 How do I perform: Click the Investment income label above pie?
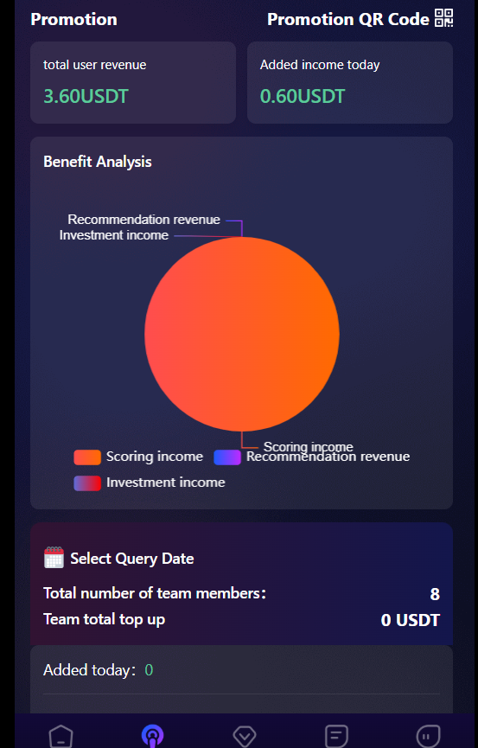pos(114,235)
